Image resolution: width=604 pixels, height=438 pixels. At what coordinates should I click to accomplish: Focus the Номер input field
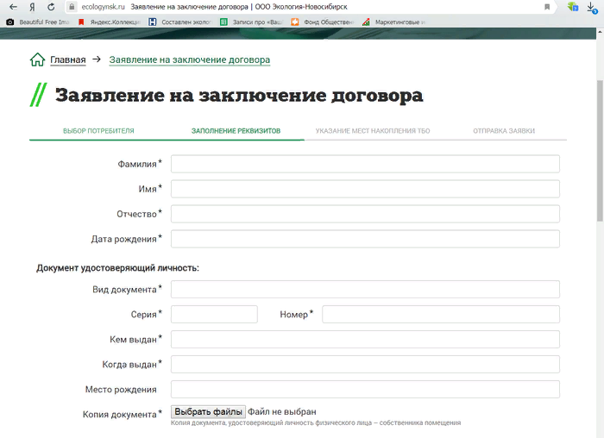coord(441,314)
